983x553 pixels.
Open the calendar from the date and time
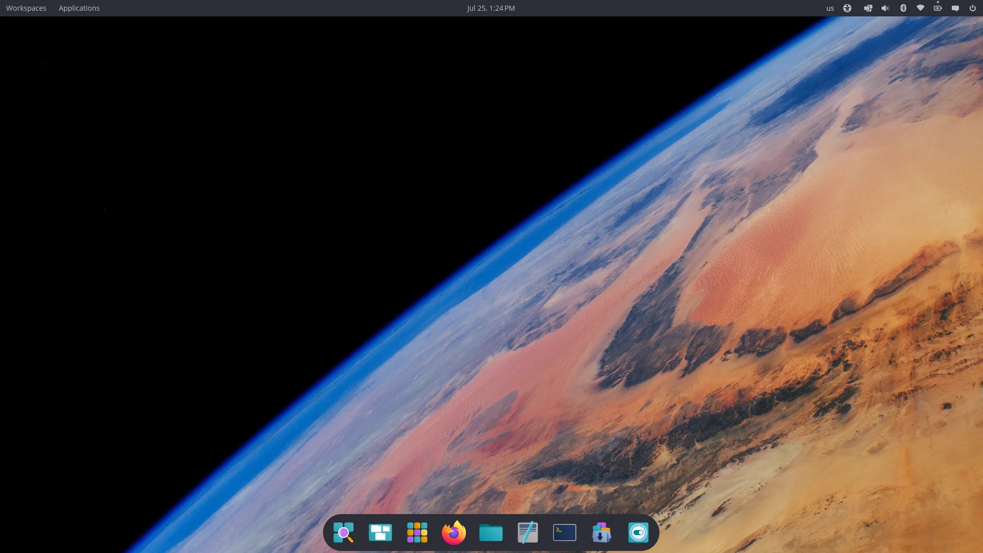(491, 8)
